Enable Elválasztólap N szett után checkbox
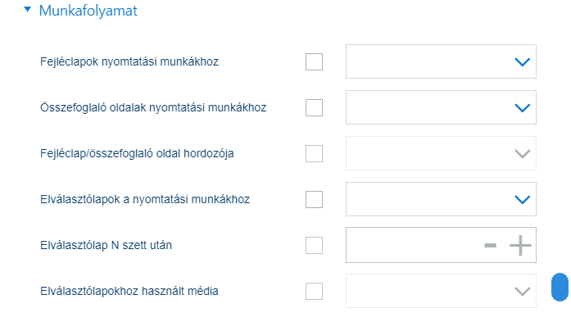 pyautogui.click(x=314, y=245)
